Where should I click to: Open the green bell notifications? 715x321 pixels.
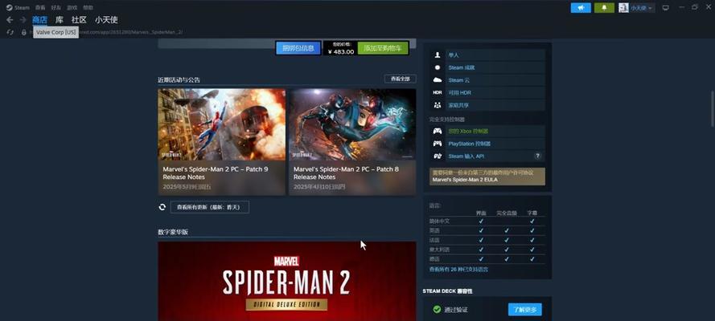point(604,8)
